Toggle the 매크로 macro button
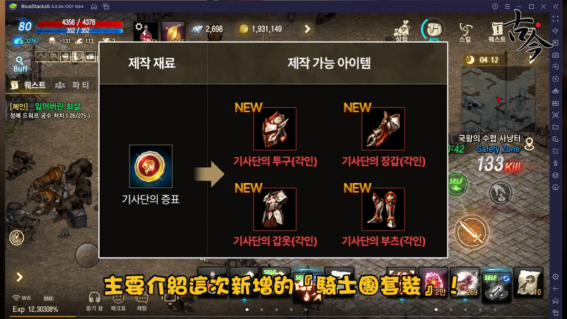Image resolution: width=567 pixels, height=319 pixels. point(118,302)
